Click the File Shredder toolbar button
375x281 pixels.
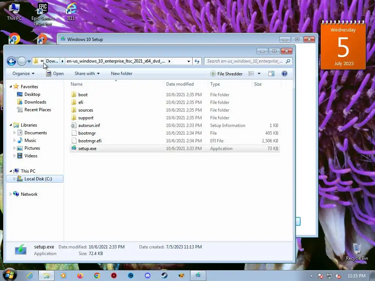[x=226, y=74]
